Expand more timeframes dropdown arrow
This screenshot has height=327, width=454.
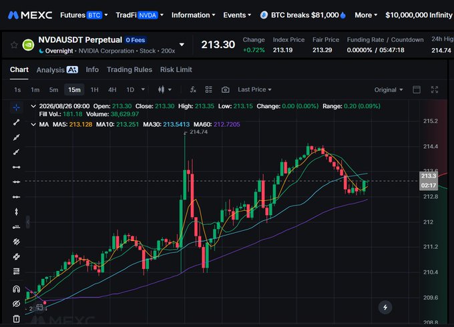(x=143, y=89)
